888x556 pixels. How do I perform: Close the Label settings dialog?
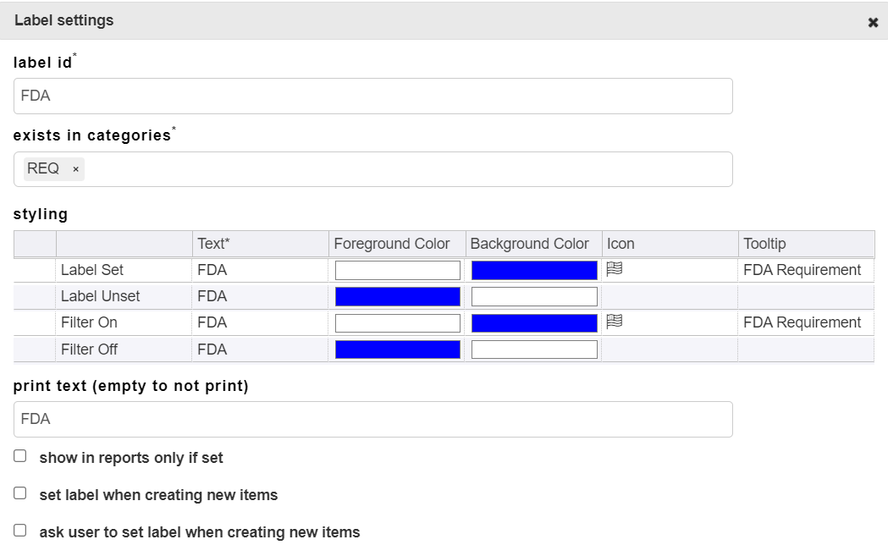point(873,22)
